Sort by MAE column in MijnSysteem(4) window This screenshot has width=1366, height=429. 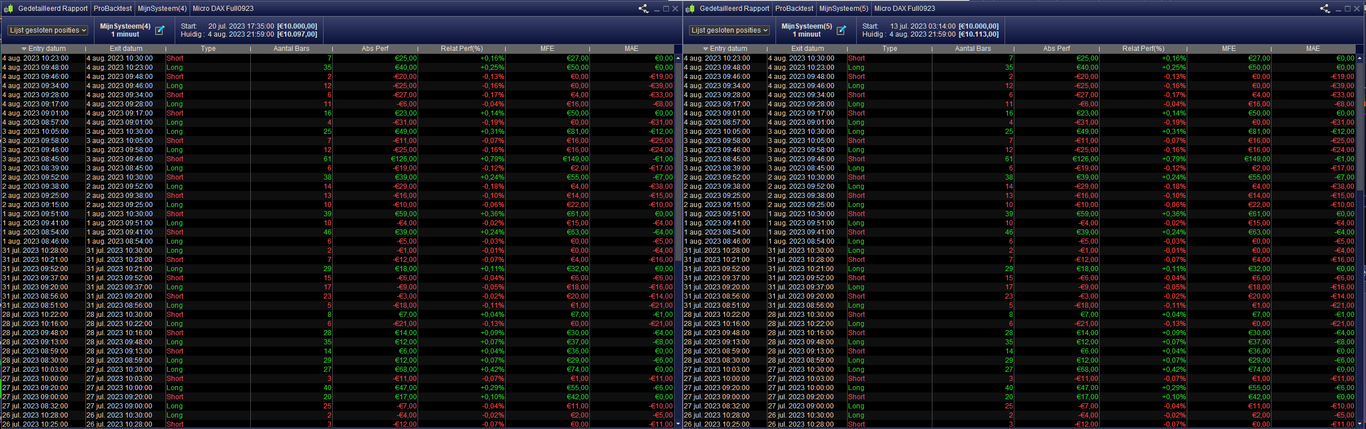click(x=632, y=49)
